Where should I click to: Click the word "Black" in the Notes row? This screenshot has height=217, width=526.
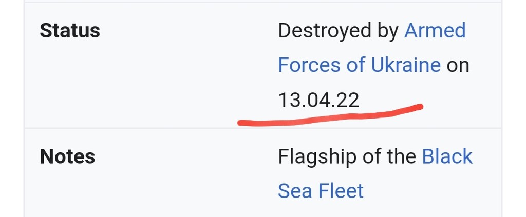coord(447,156)
